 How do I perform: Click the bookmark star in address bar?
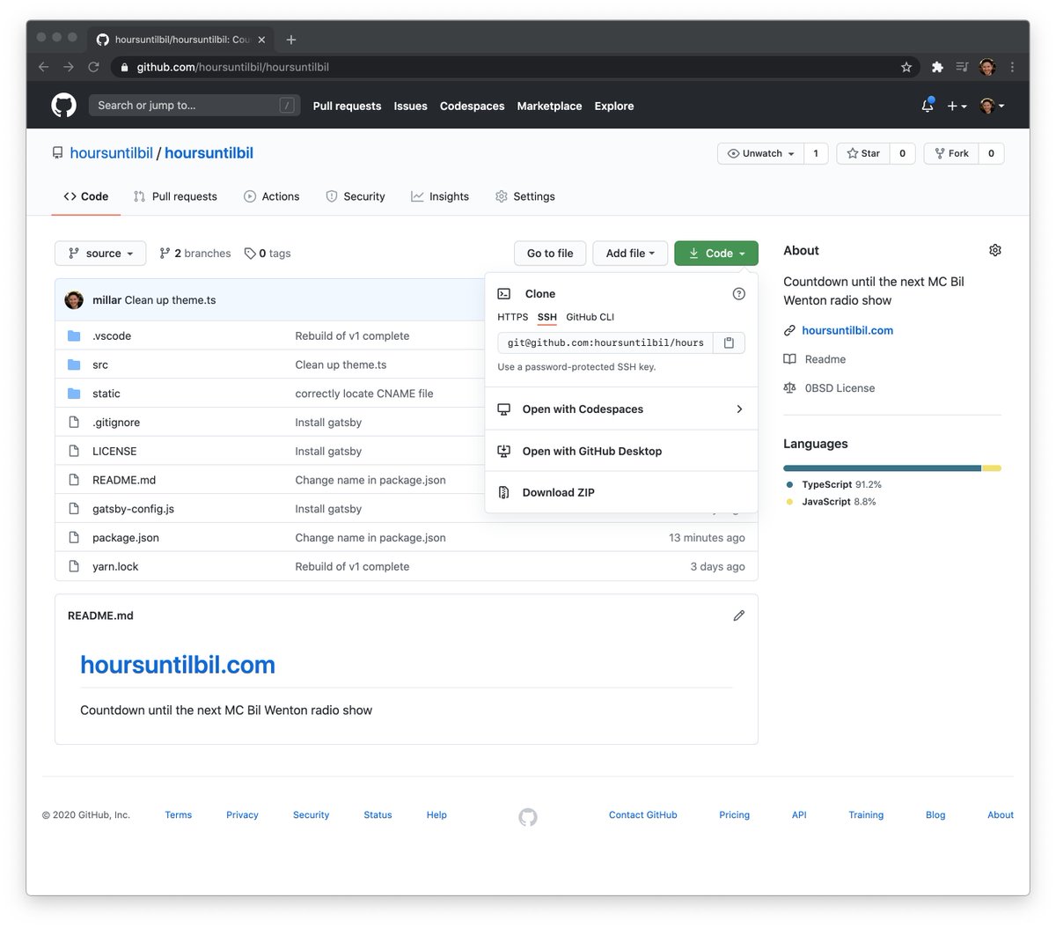pyautogui.click(x=906, y=67)
